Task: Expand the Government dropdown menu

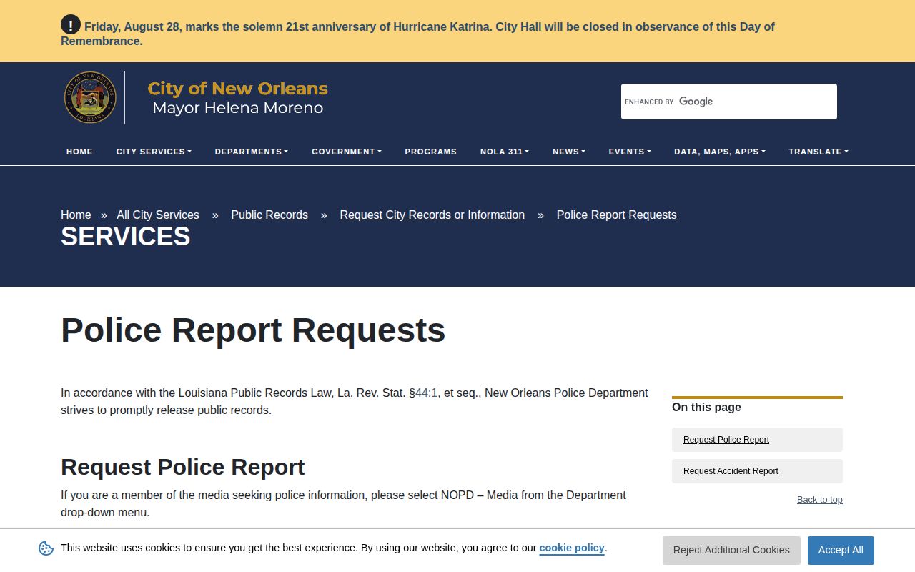Action: (x=347, y=152)
